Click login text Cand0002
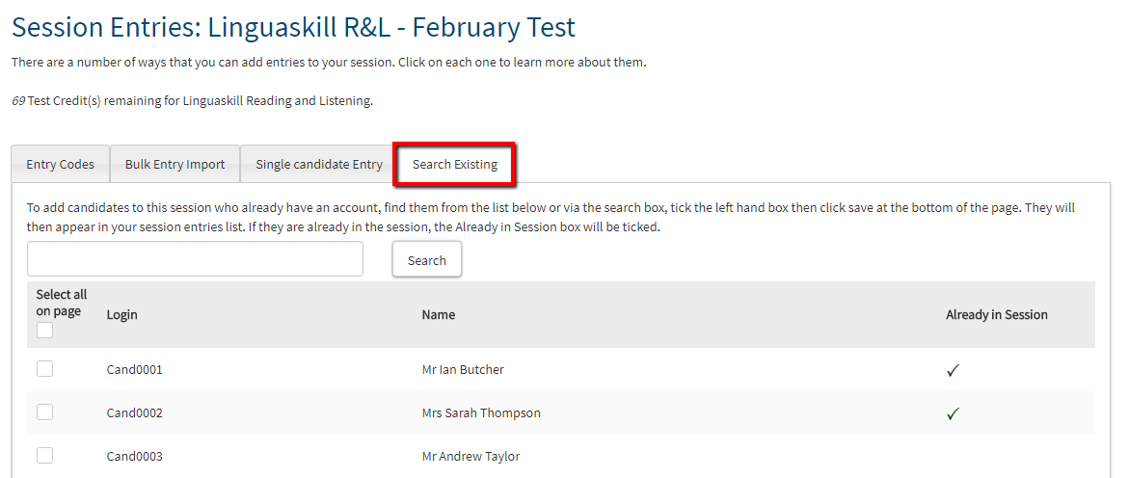The width and height of the screenshot is (1129, 478). click(x=135, y=413)
